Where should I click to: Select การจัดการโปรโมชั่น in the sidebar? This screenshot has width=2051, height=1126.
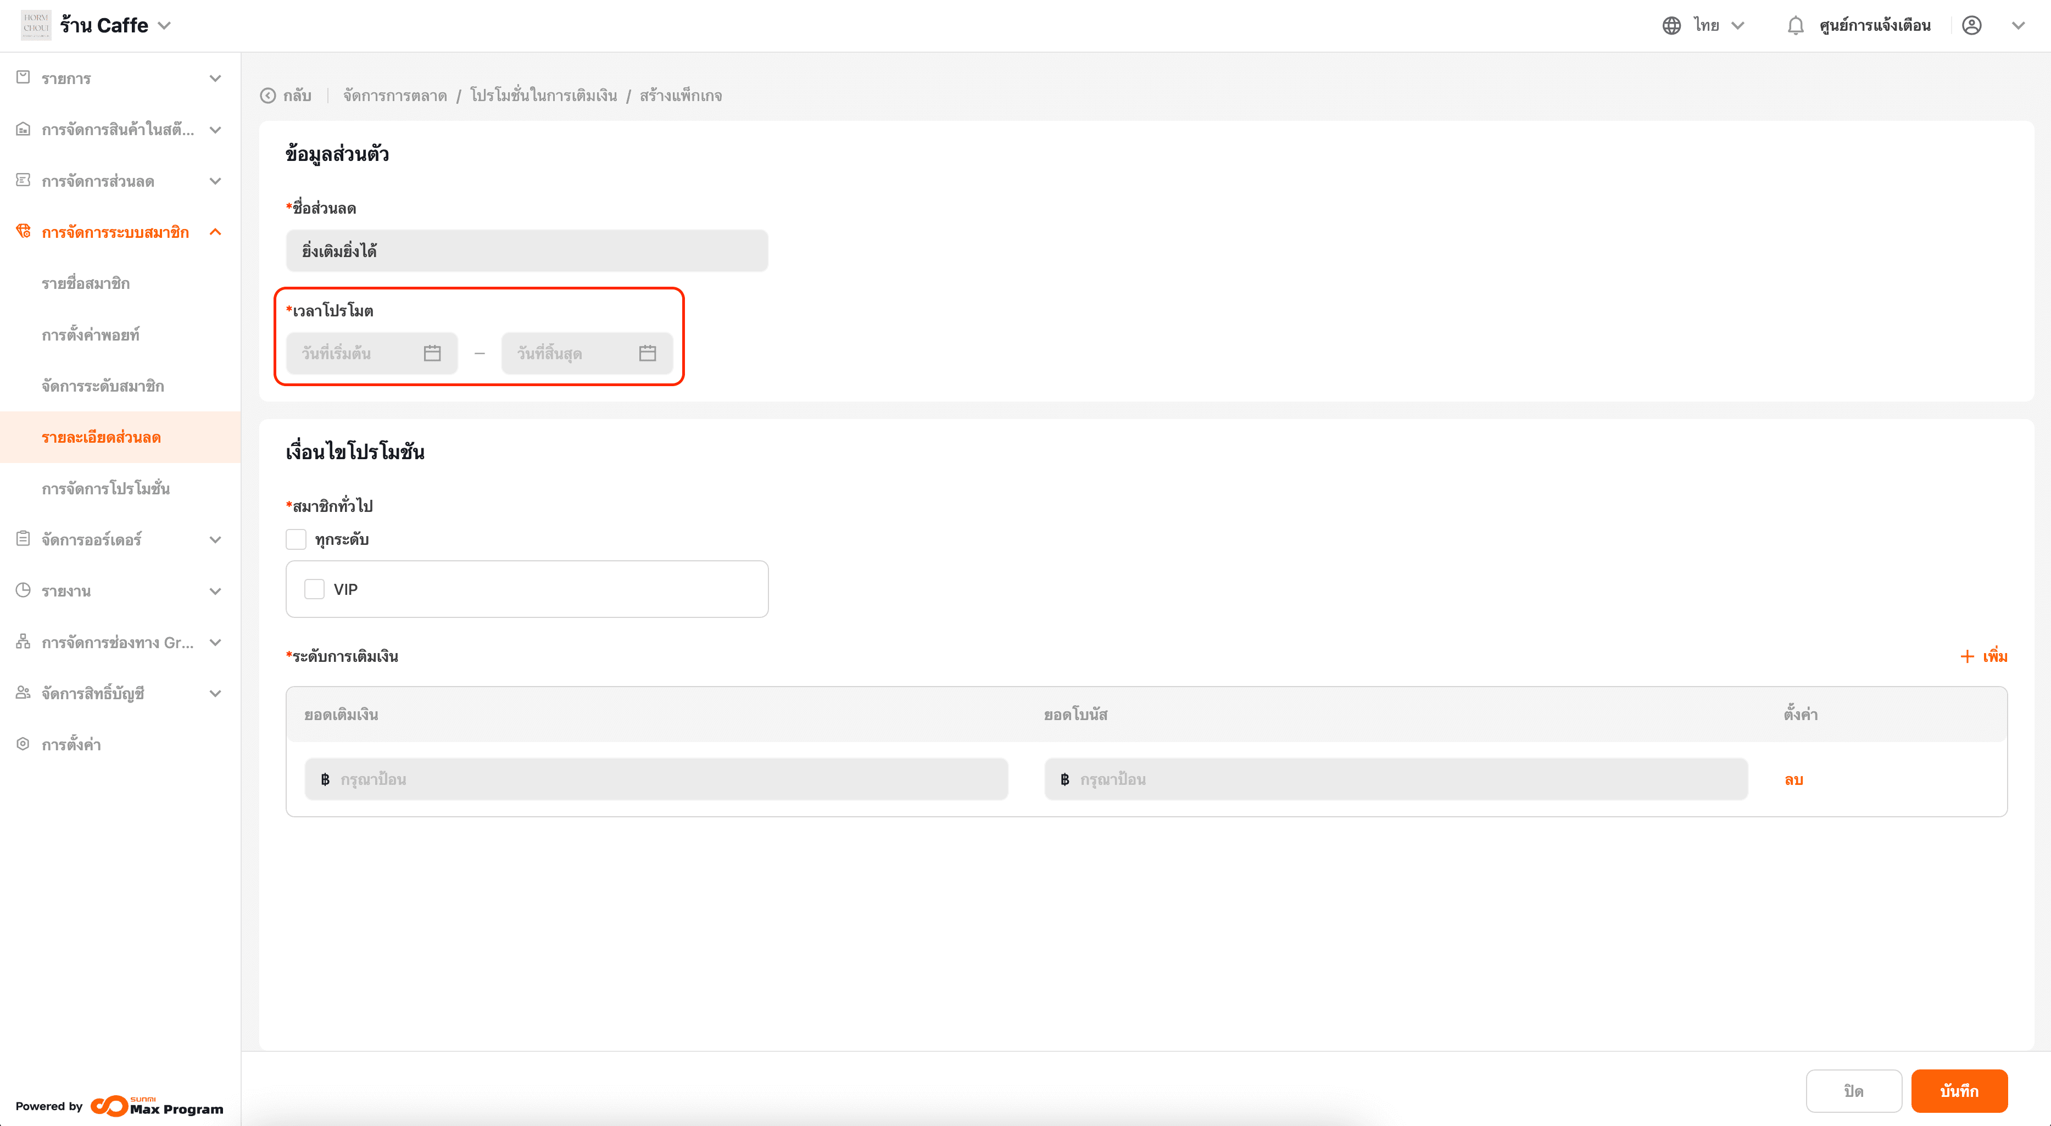tap(106, 488)
